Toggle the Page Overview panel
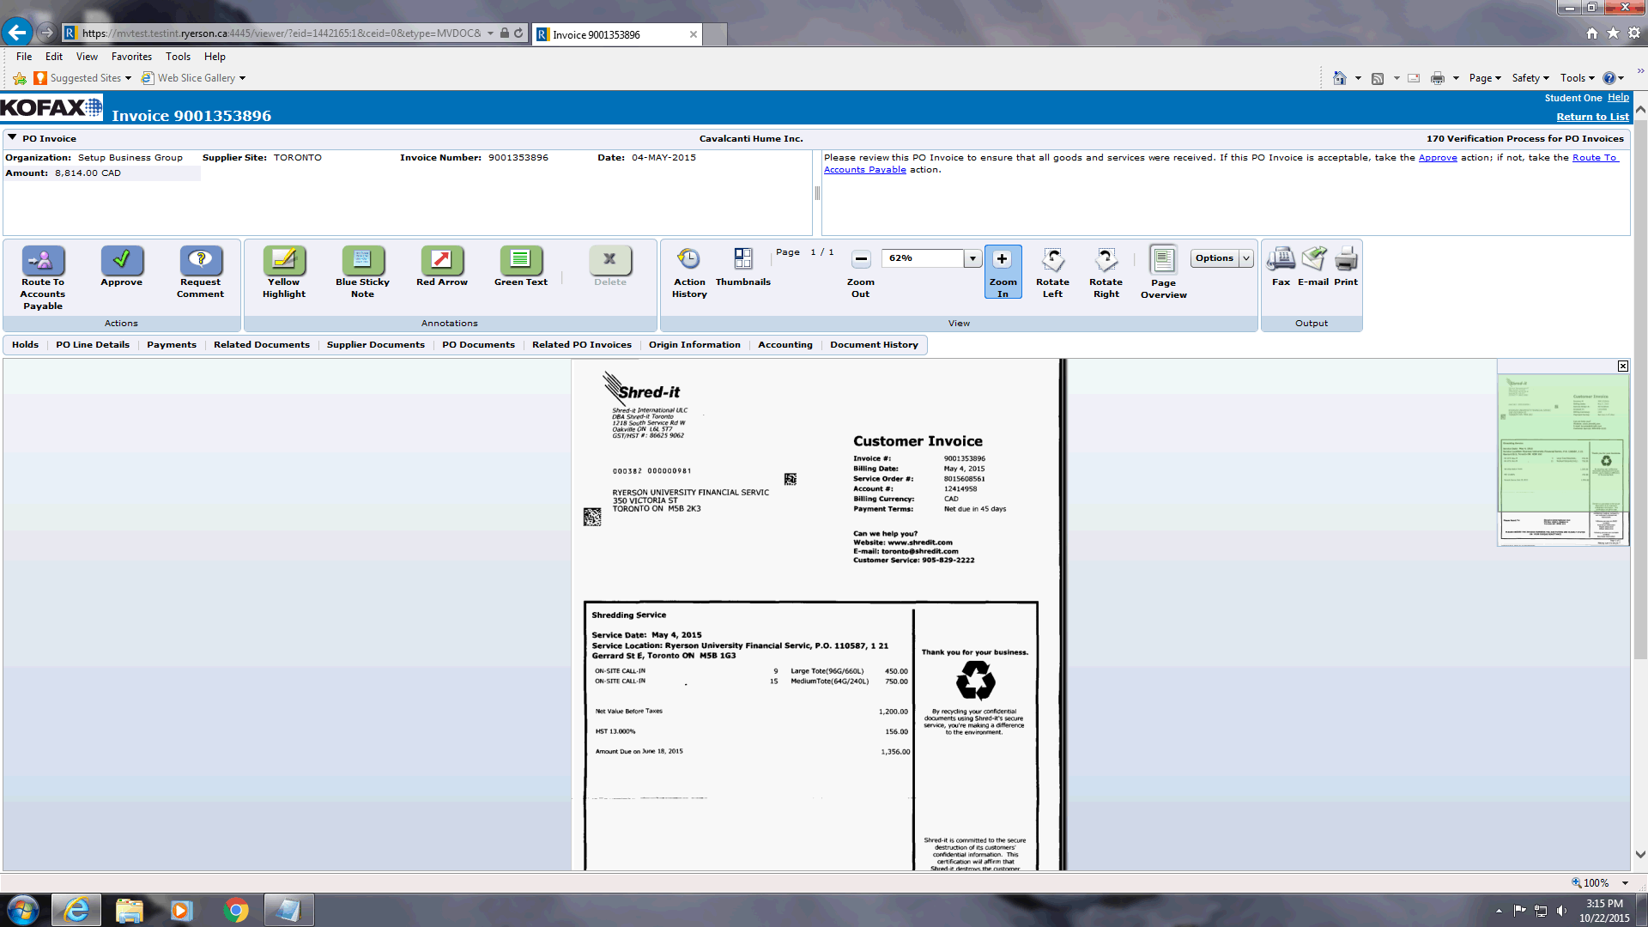 coord(1163,260)
